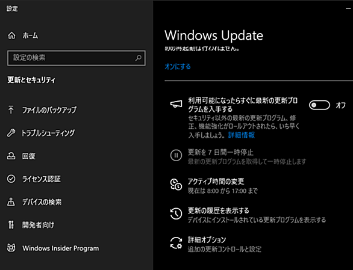Click the troubleshooting wrench icon

pos(11,133)
